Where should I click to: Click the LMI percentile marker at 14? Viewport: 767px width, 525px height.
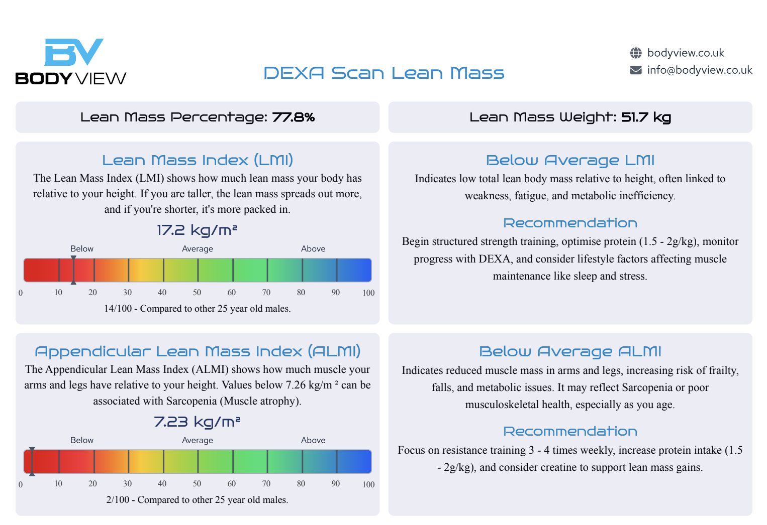[73, 270]
